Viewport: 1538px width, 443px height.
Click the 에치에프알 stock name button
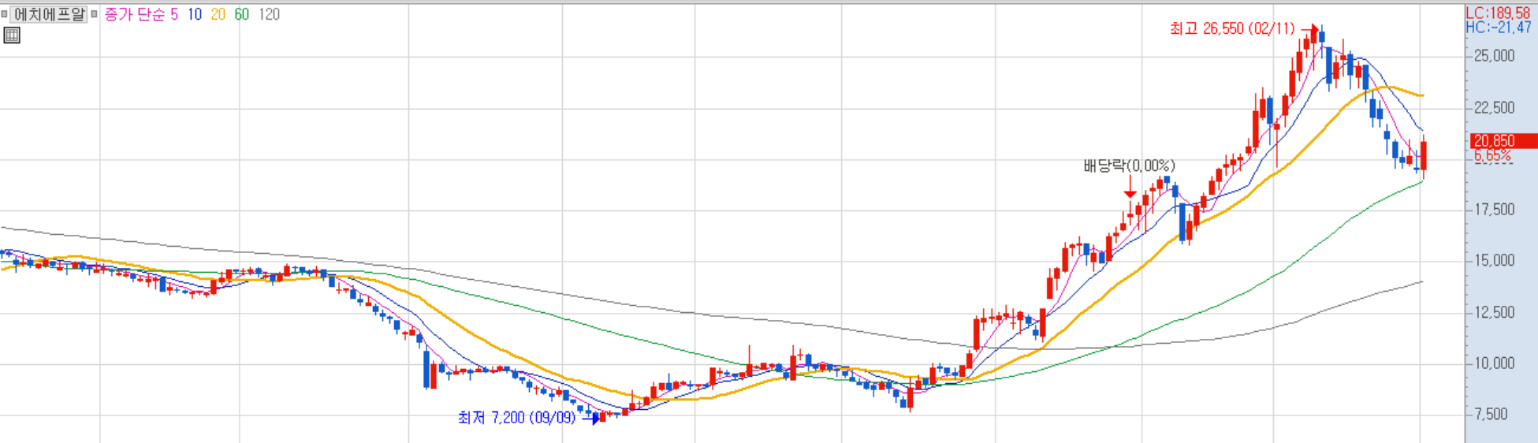(49, 14)
